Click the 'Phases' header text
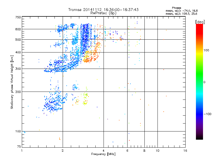 [176, 8]
